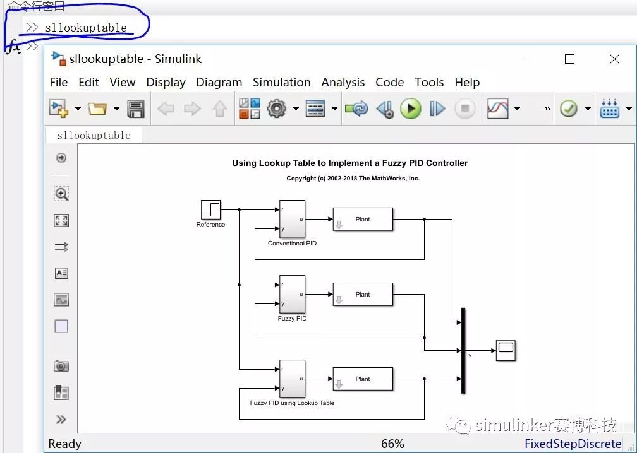Viewport: 637px width, 453px height.
Task: Close the Simulink window
Action: (x=614, y=59)
